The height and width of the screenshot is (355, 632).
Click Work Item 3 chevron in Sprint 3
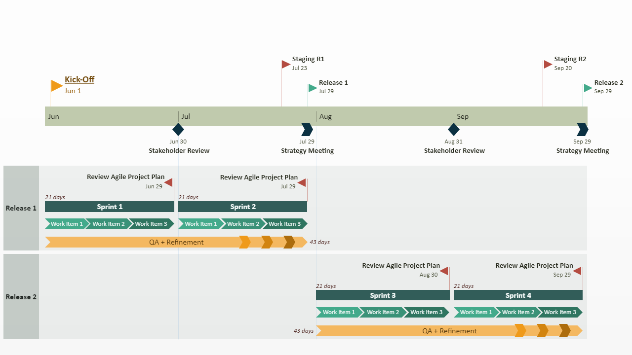pyautogui.click(x=426, y=312)
